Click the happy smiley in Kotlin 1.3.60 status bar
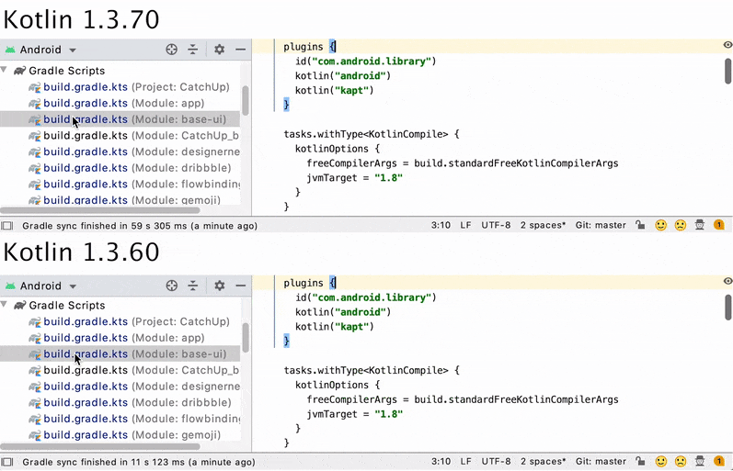The image size is (733, 471). [x=660, y=462]
